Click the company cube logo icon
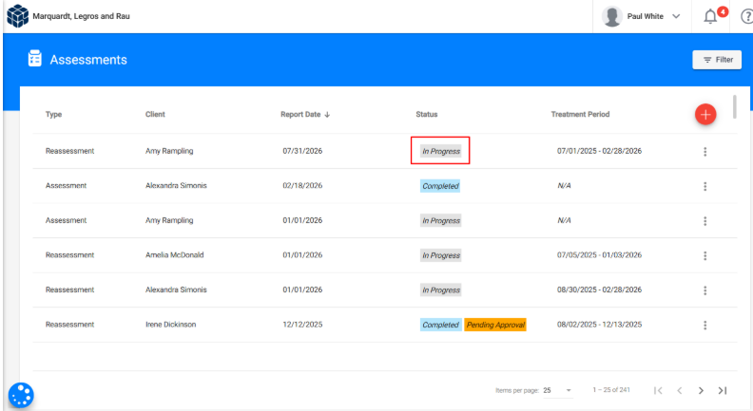753x411 pixels. point(17,16)
